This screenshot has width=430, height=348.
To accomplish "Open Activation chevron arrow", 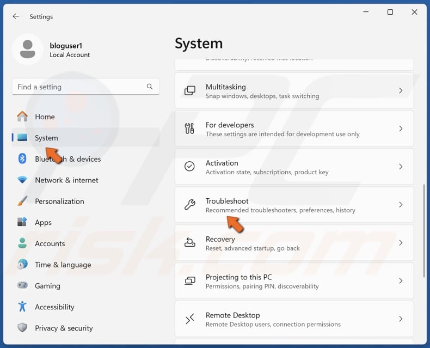I will [401, 167].
